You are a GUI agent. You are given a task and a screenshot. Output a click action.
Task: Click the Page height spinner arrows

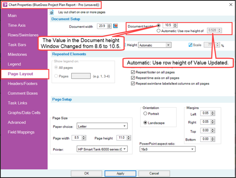(129, 138)
